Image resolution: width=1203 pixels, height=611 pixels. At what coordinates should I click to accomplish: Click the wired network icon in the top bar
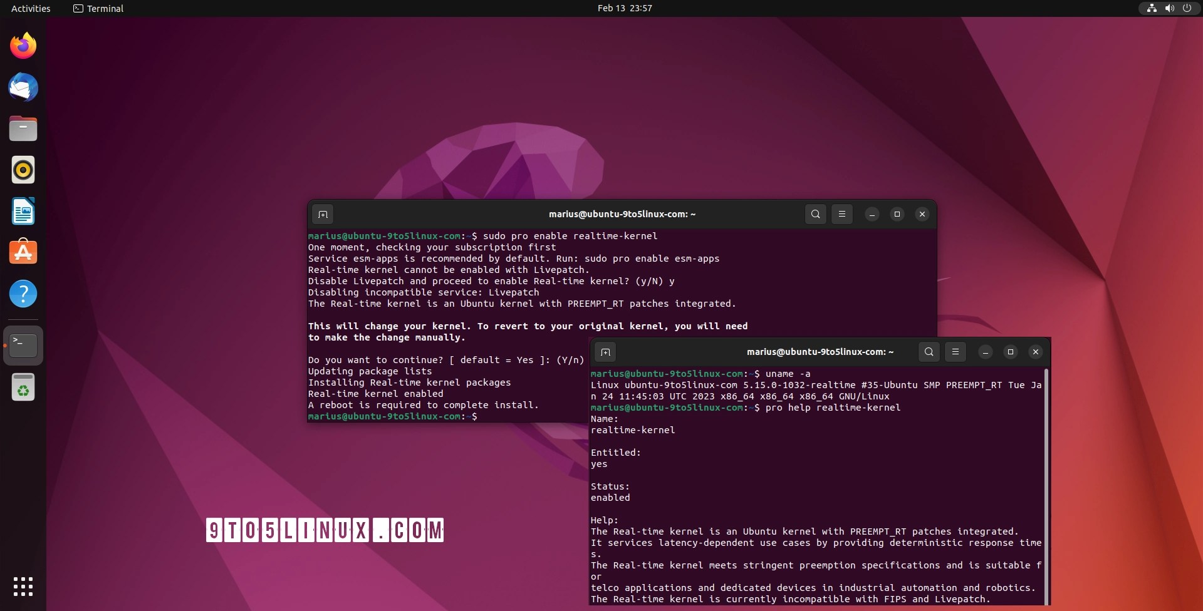pos(1152,8)
